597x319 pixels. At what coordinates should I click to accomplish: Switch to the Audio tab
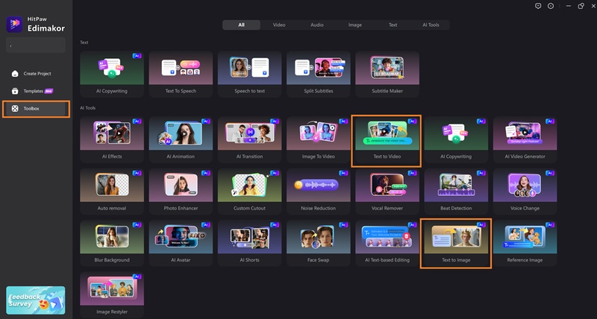tap(316, 25)
